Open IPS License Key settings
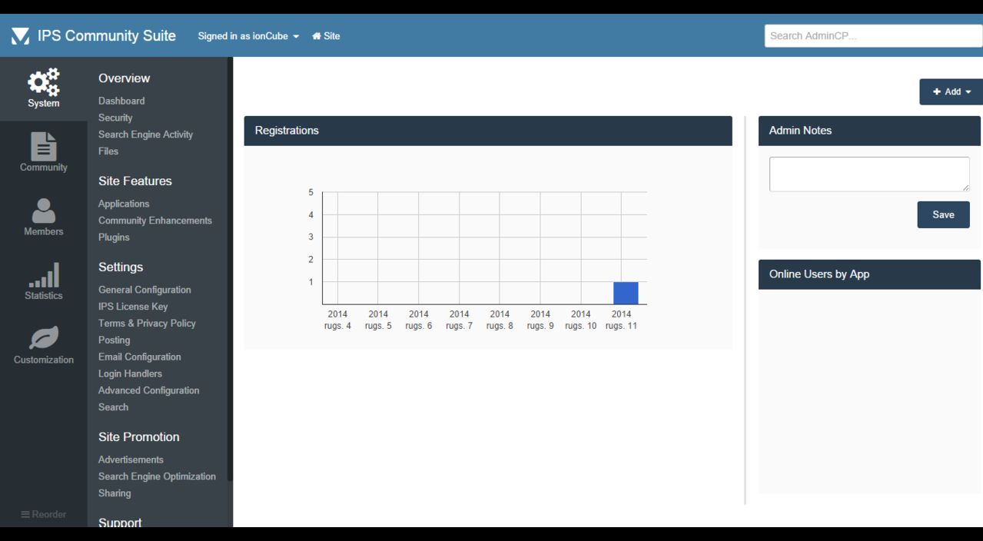This screenshot has height=541, width=983. pyautogui.click(x=133, y=307)
